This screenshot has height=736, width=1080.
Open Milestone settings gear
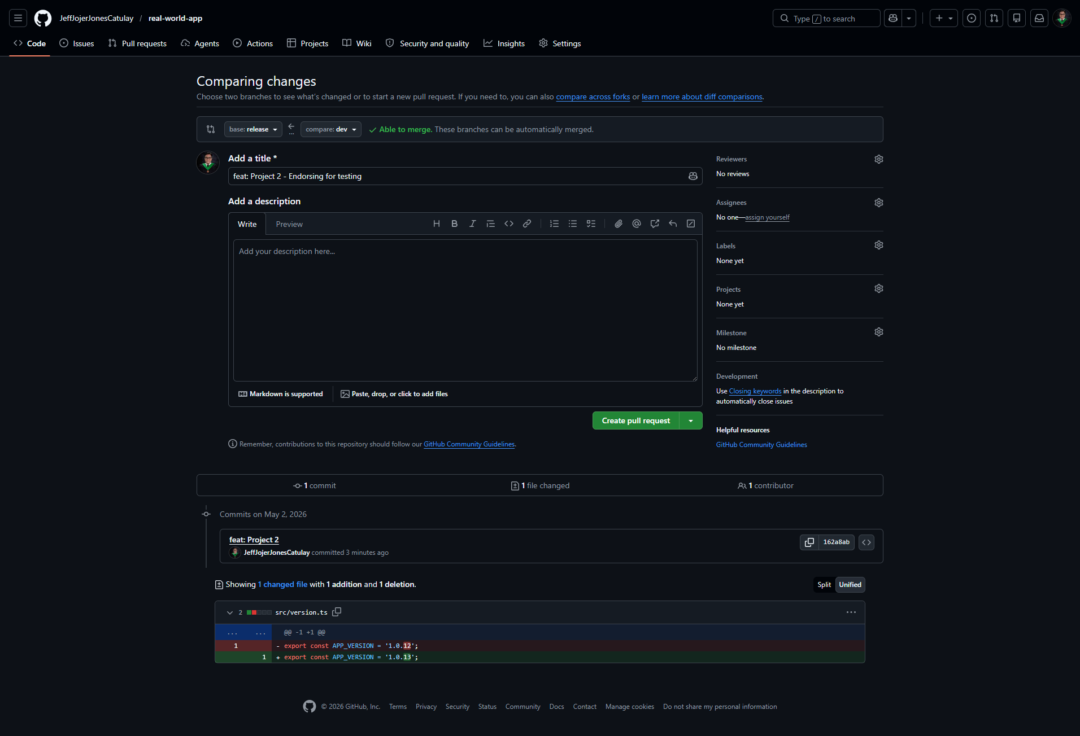click(879, 332)
